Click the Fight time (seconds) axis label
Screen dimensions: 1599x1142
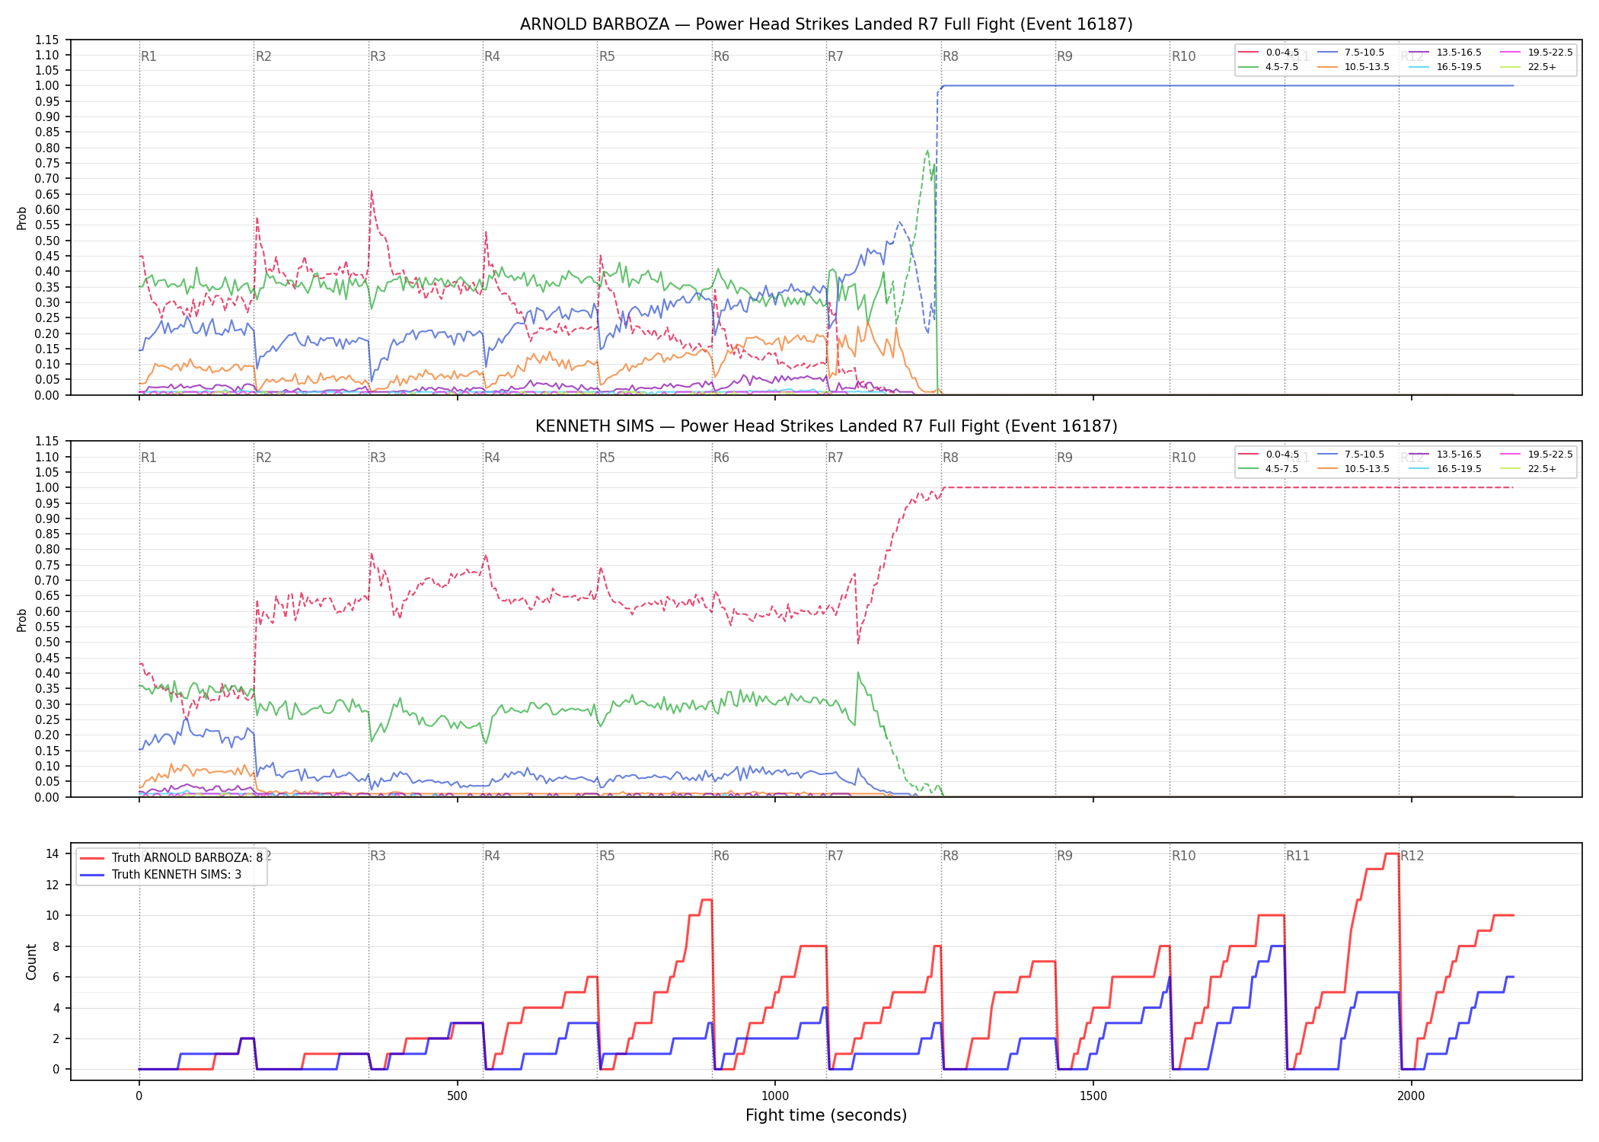click(826, 1115)
